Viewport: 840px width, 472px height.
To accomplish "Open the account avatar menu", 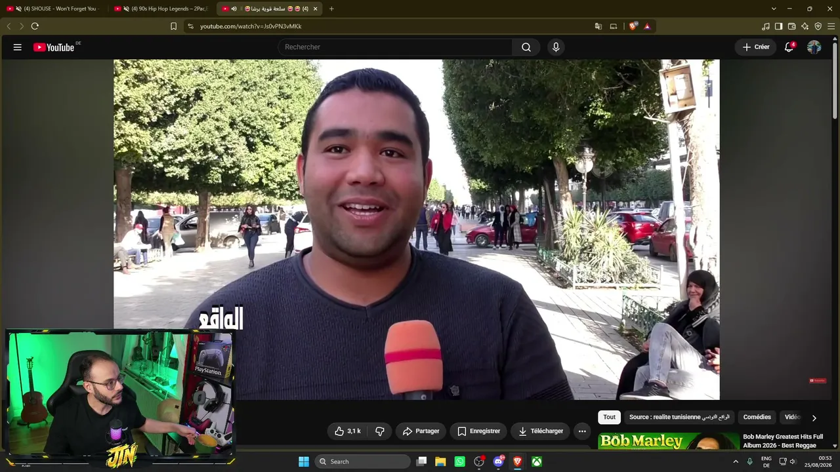I will coord(814,47).
